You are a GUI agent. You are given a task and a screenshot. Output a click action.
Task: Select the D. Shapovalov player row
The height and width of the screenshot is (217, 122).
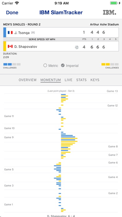coord(61,46)
